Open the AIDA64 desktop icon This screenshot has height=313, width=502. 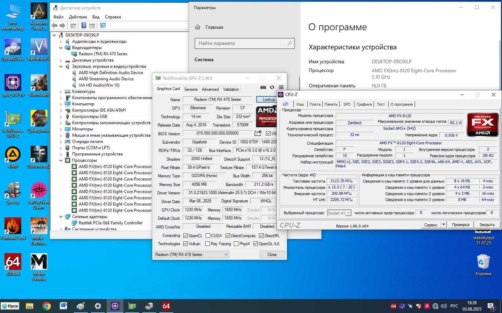coord(13,265)
